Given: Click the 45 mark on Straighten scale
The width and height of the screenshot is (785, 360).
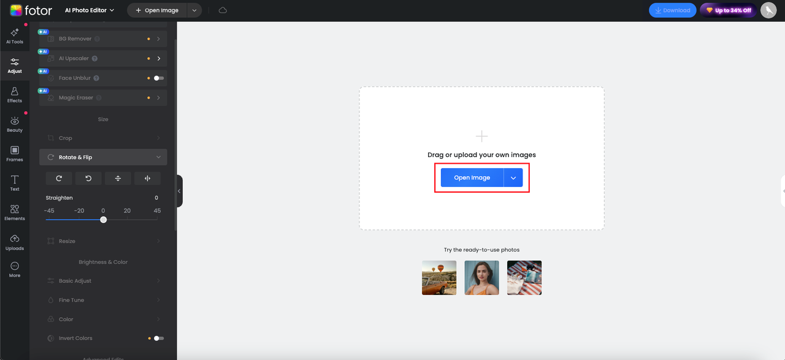Looking at the screenshot, I should tap(158, 210).
